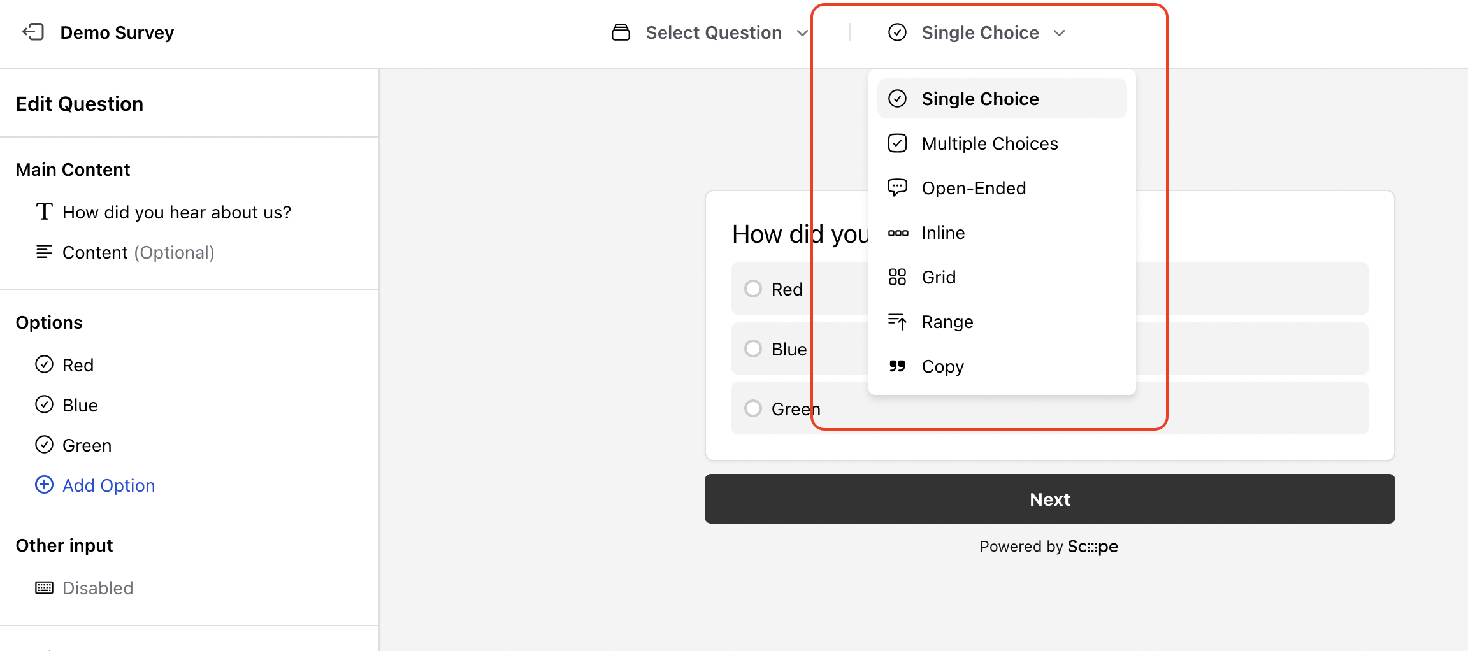Select the Multiple Choices question type icon

(x=898, y=143)
